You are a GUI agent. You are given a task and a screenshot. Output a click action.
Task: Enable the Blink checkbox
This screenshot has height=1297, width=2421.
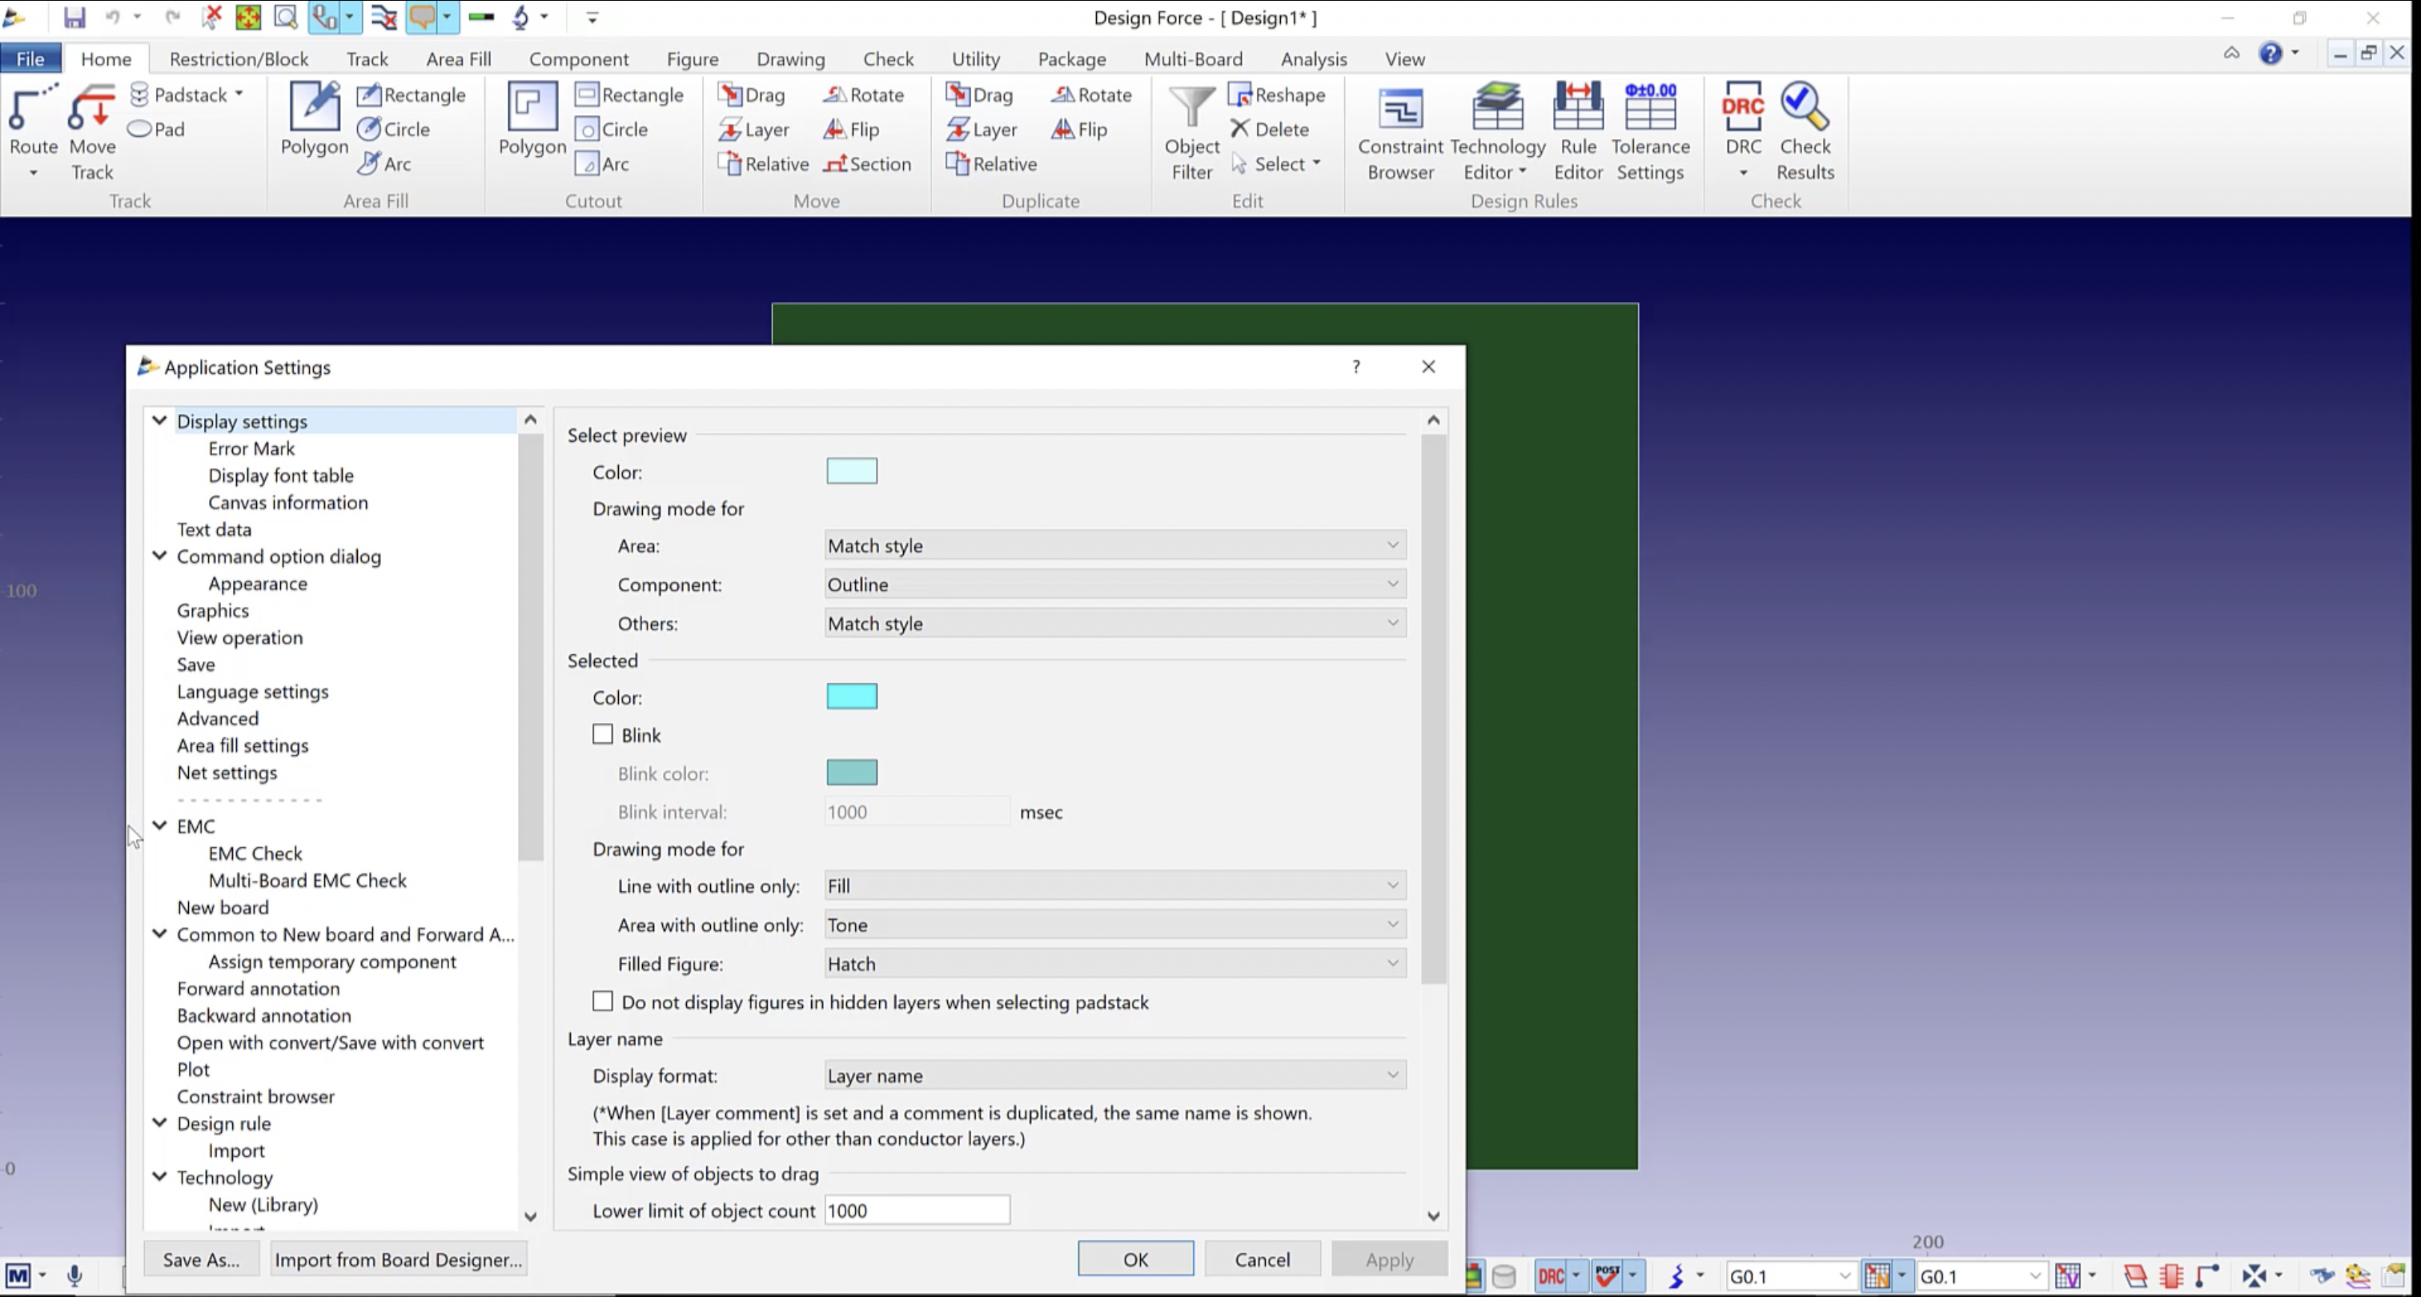coord(602,735)
